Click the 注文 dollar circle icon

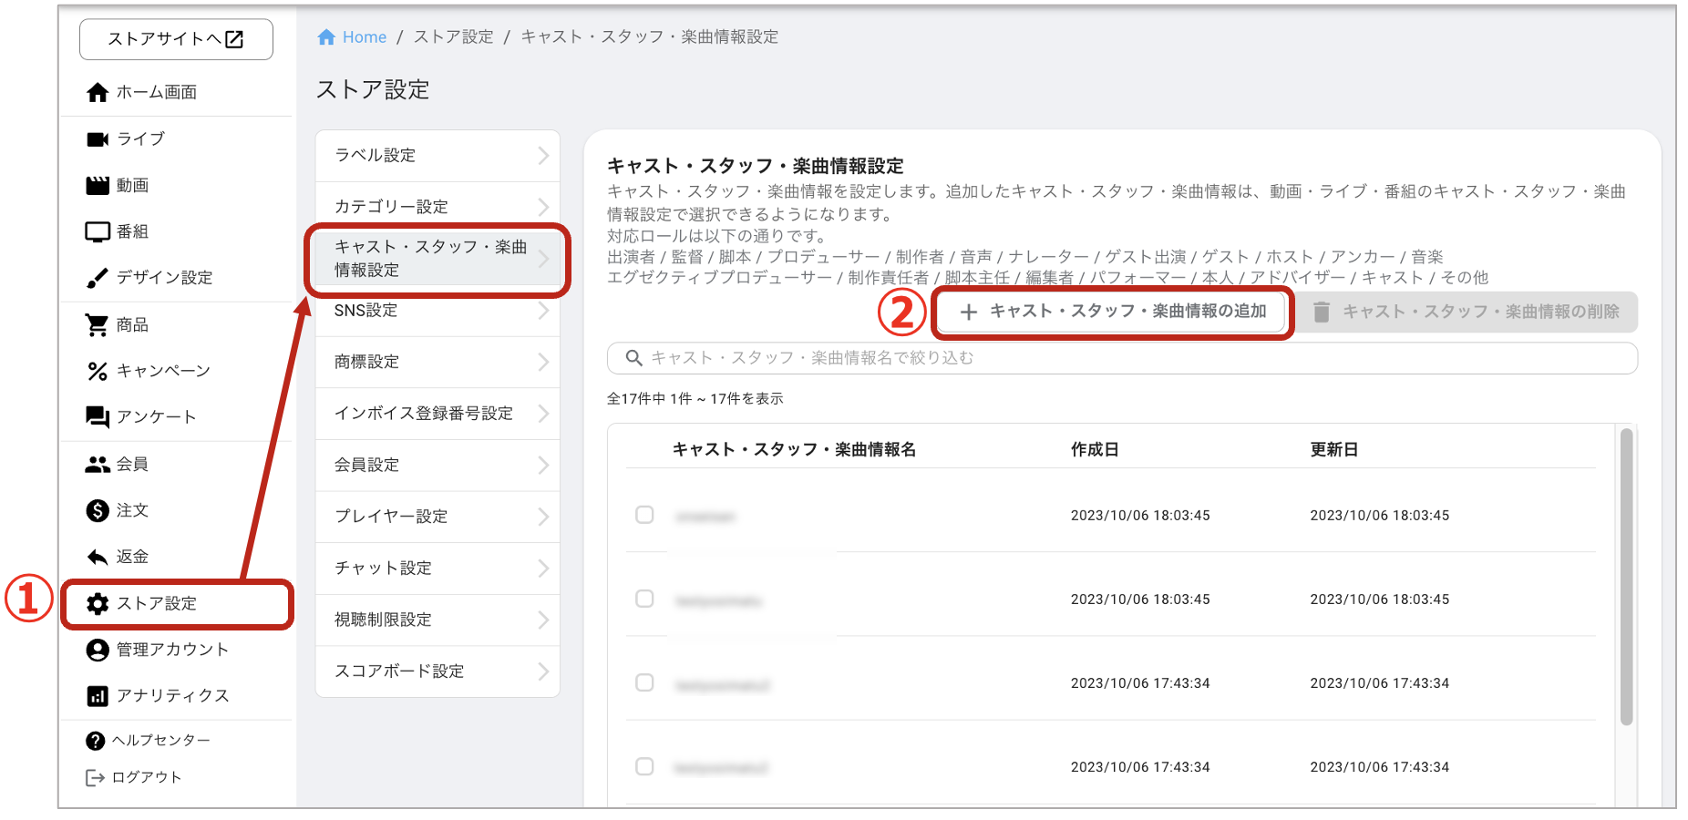point(98,510)
